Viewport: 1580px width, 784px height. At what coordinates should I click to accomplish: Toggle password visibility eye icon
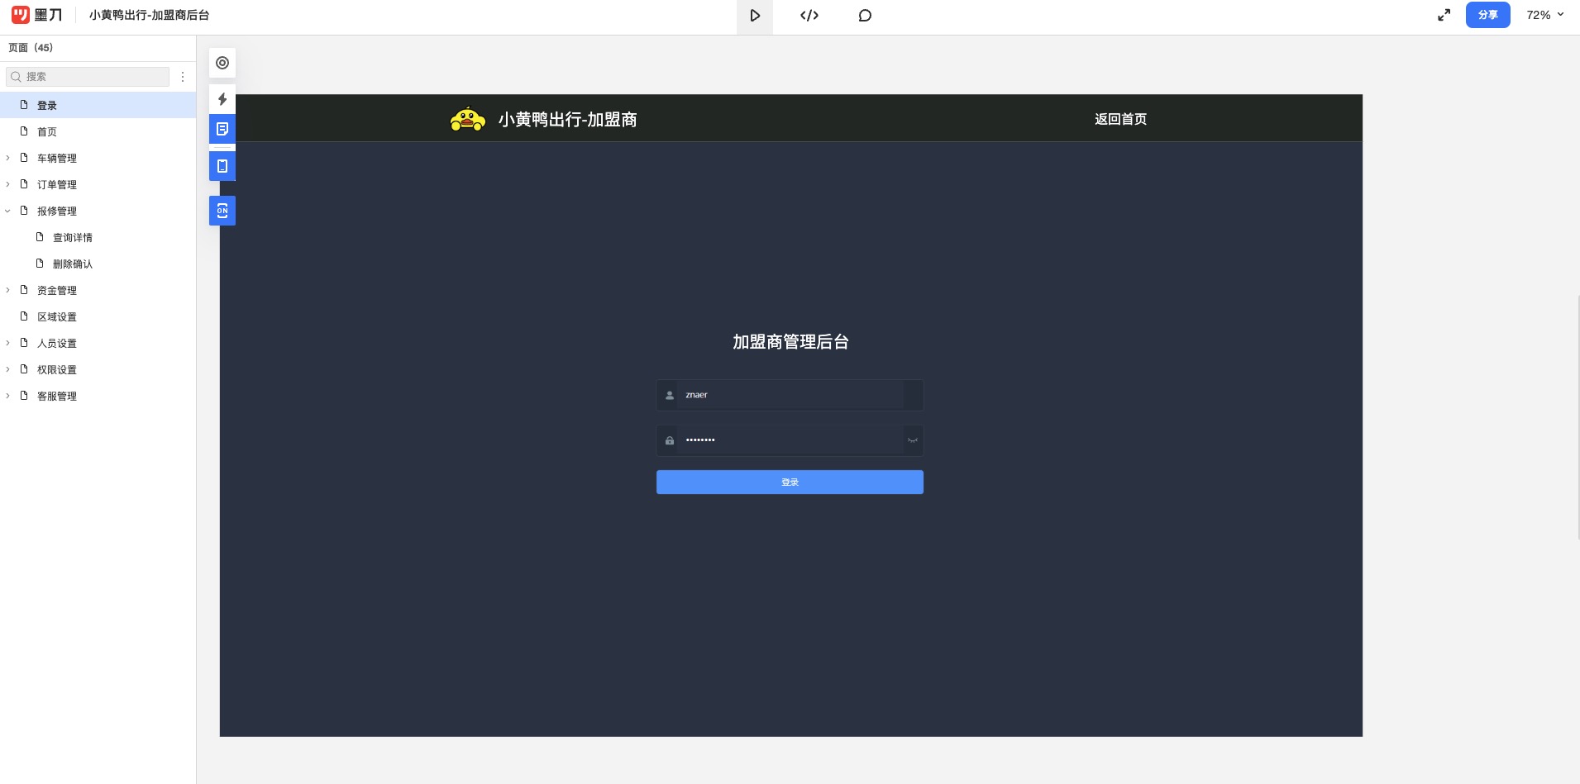[913, 440]
